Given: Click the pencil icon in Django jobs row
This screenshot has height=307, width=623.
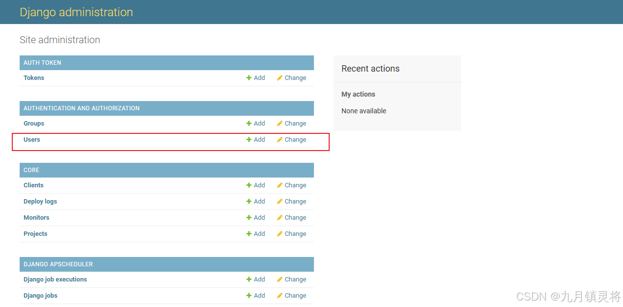Looking at the screenshot, I should 280,296.
